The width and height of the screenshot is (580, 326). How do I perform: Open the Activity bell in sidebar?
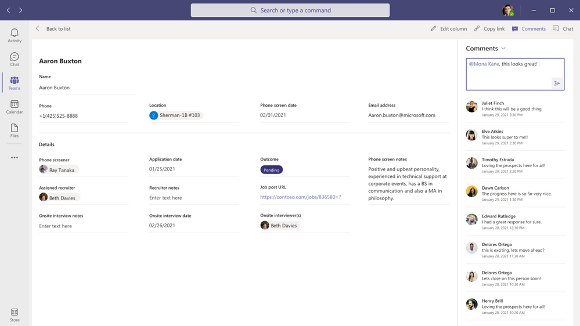(x=15, y=35)
